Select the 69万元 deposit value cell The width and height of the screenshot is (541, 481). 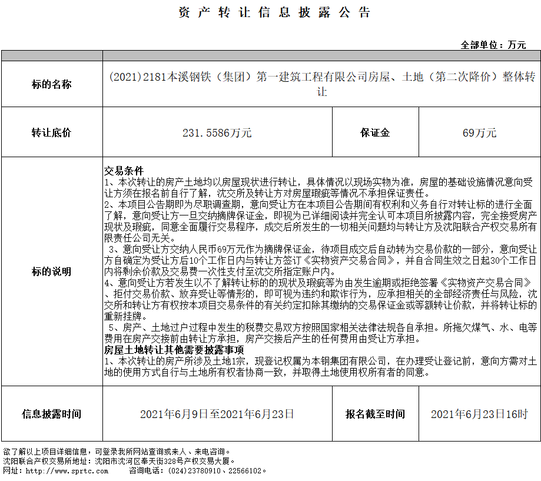(479, 132)
